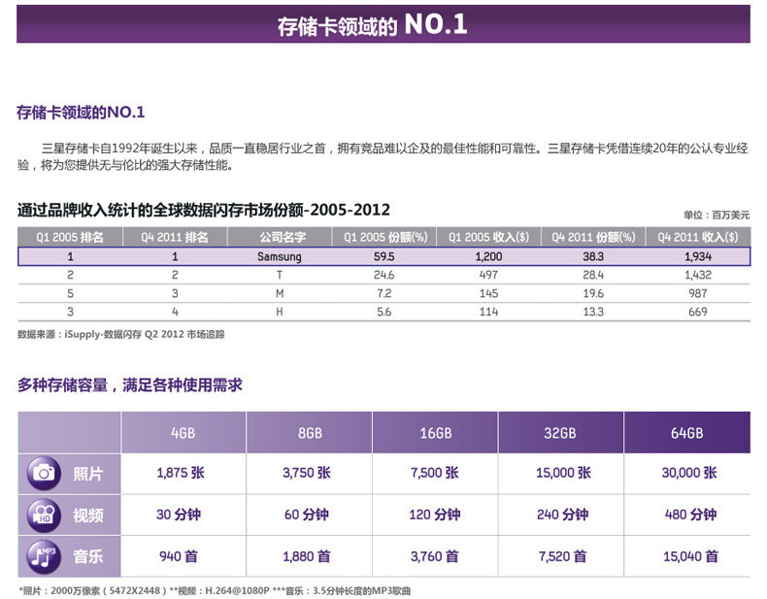Select the Samsung company cell
The width and height of the screenshot is (767, 599).
point(280,256)
